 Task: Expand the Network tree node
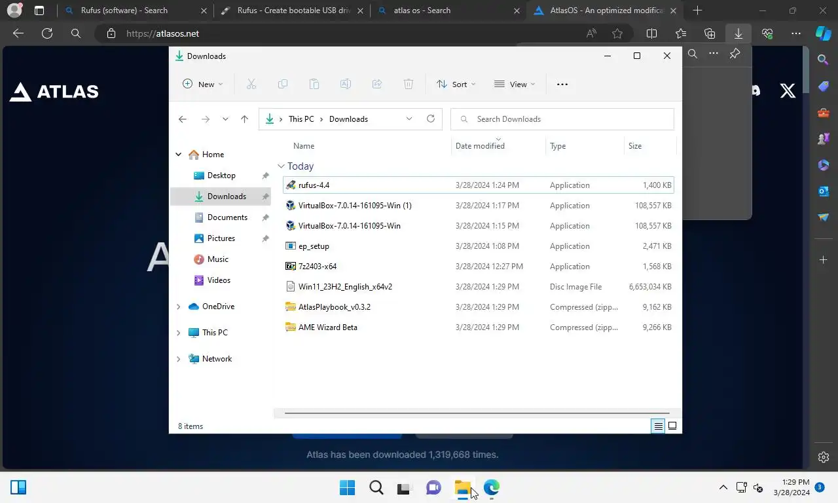[178, 359]
